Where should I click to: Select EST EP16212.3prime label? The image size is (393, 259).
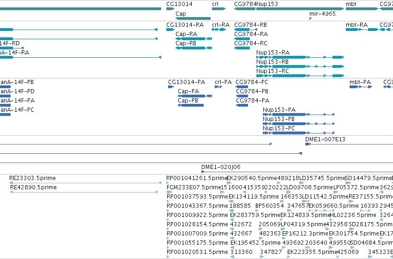pyautogui.click(x=305, y=234)
